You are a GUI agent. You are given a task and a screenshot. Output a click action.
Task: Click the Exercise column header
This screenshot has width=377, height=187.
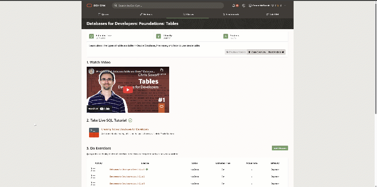click(x=145, y=163)
